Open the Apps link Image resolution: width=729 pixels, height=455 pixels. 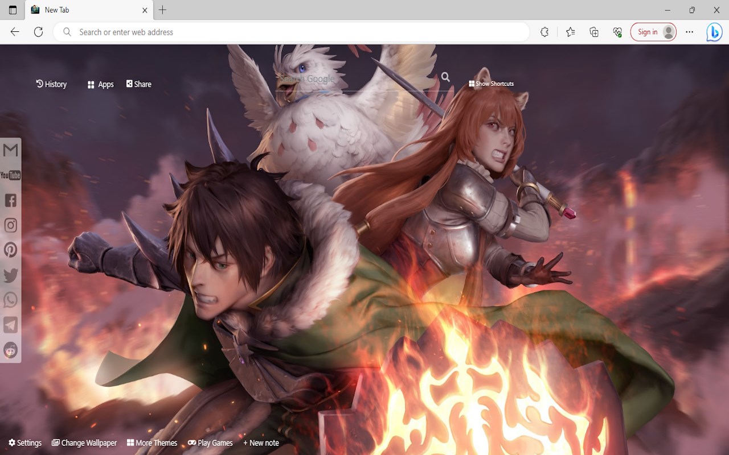tap(101, 85)
